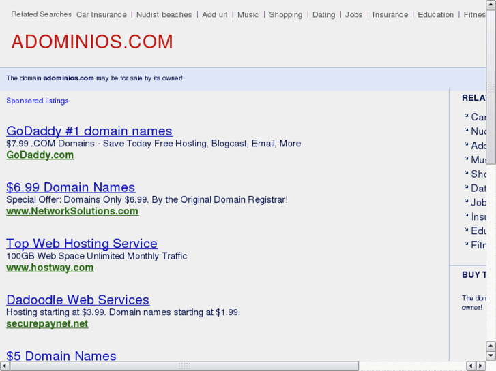Open the Car Insurance related search link

101,15
